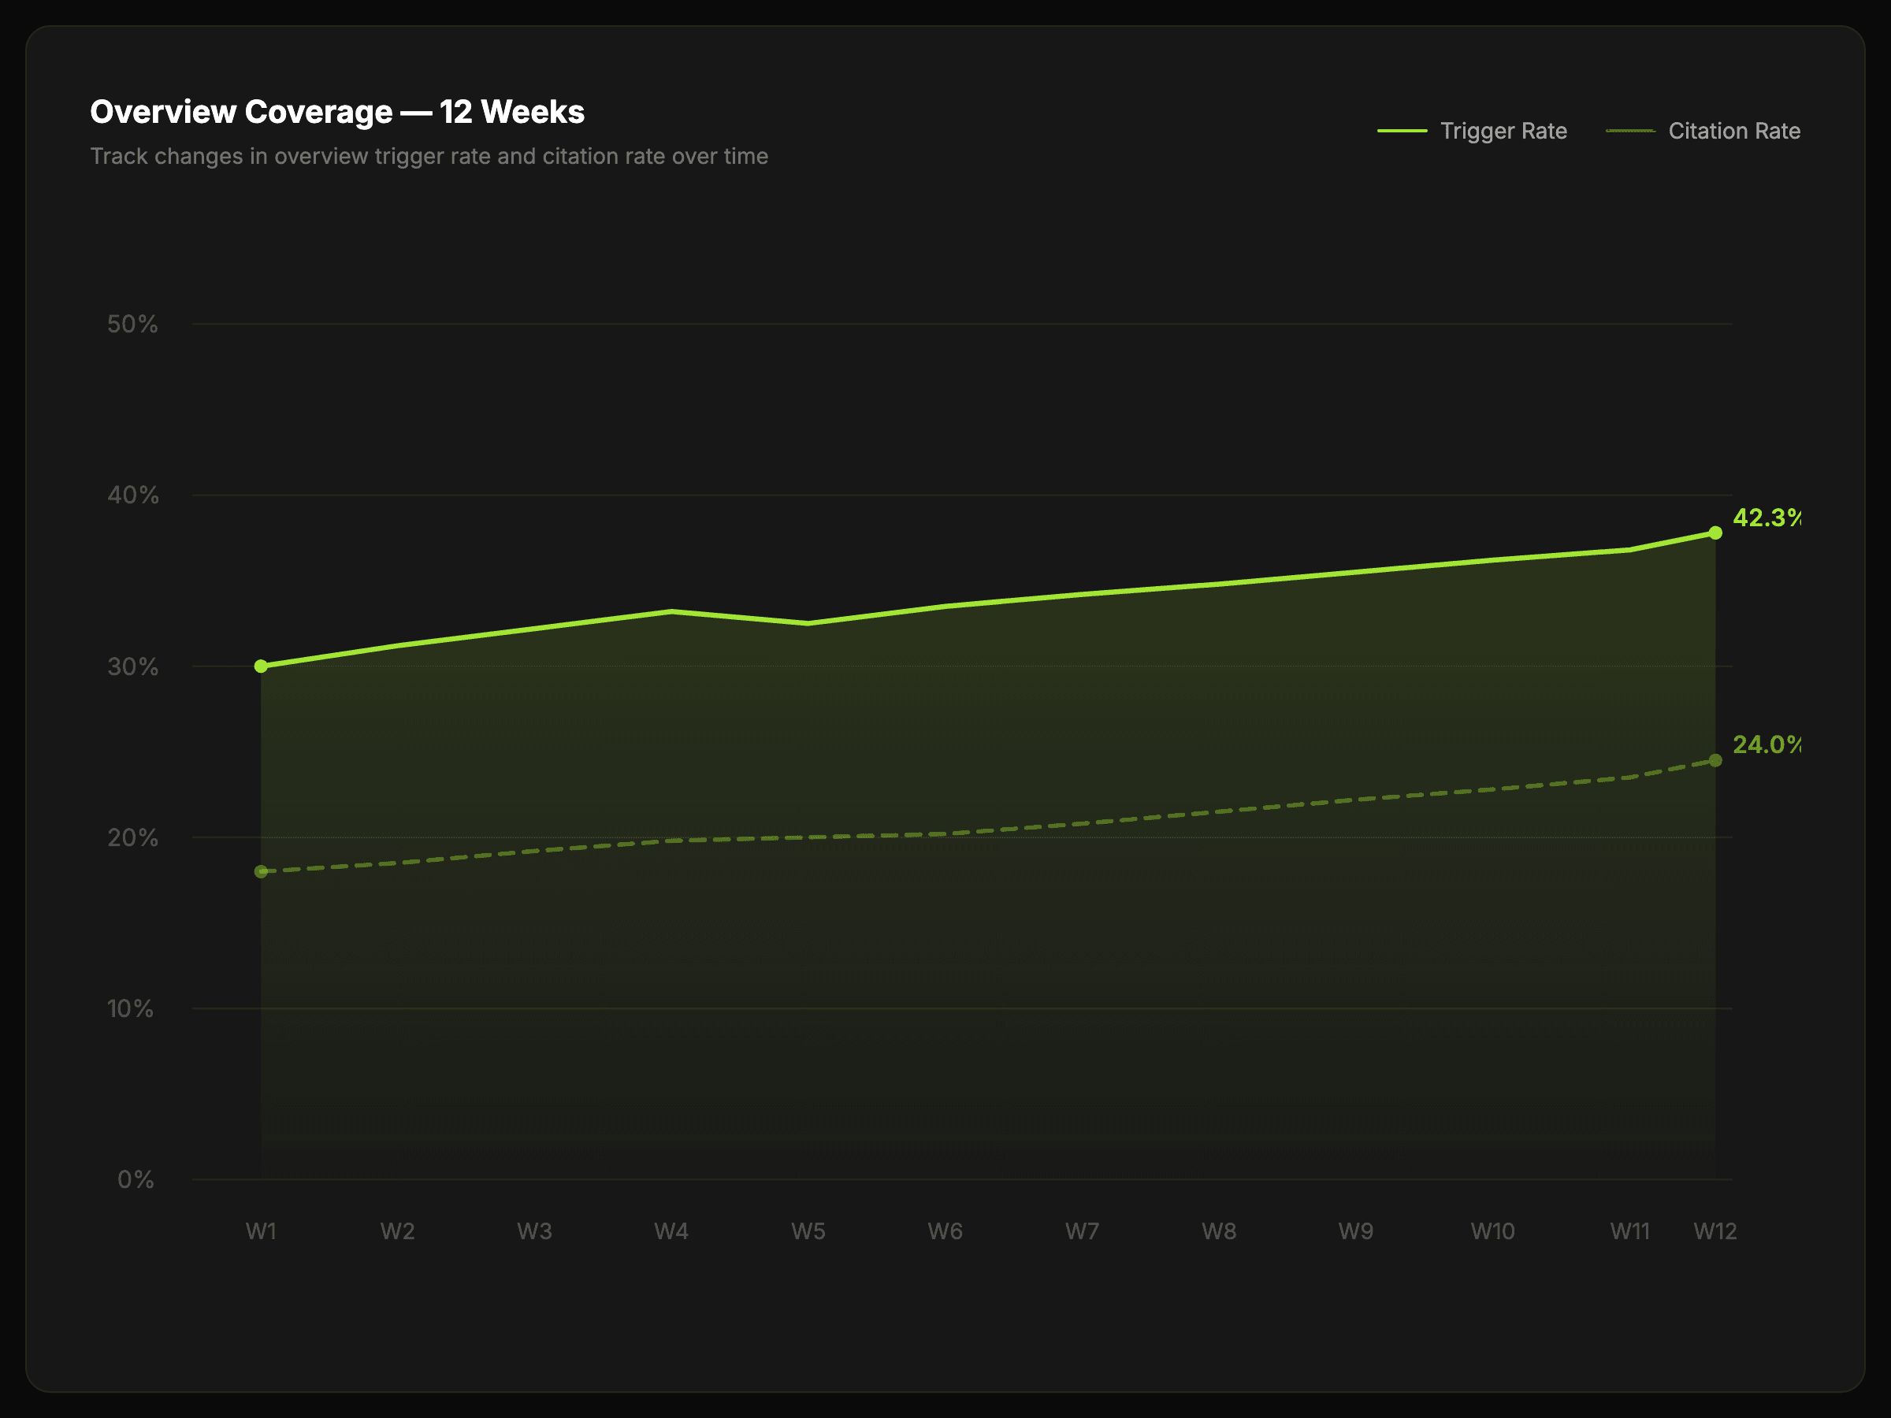Click the 50% y-axis label
Screen dimensions: 1891x1418
(132, 324)
